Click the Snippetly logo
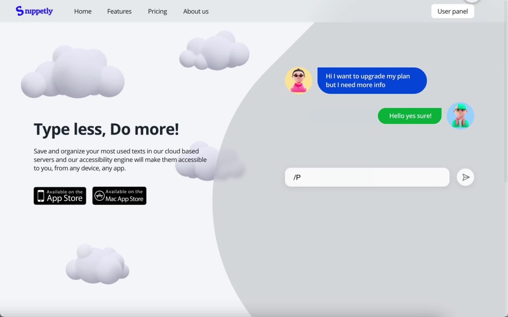This screenshot has height=317, width=508. click(35, 11)
